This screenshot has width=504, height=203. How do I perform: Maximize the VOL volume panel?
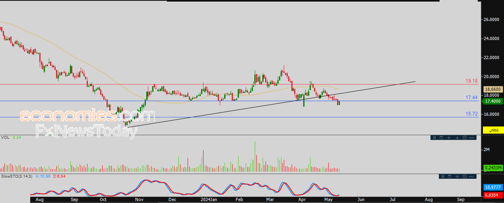[441, 138]
